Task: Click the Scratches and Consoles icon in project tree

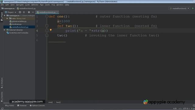Action: tap(8, 33)
